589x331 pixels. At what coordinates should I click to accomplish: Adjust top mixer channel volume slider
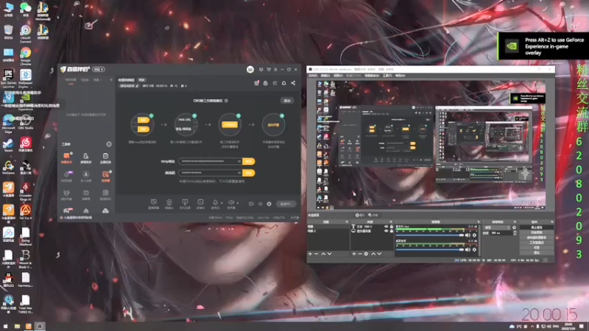click(430, 235)
